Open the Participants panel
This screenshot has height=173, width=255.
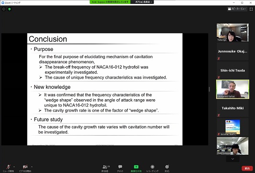pyautogui.click(x=105, y=167)
